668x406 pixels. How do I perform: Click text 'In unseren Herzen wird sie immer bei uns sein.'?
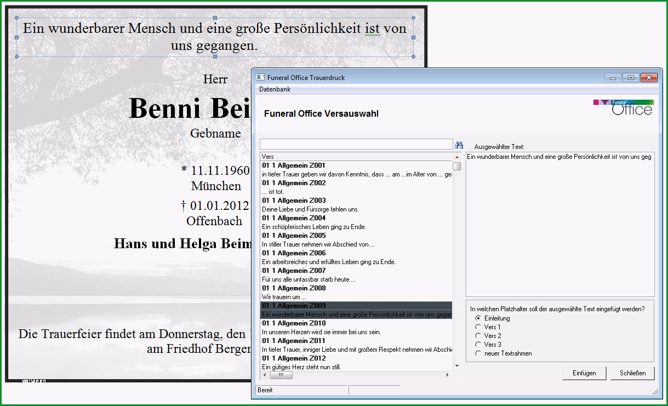pyautogui.click(x=321, y=332)
